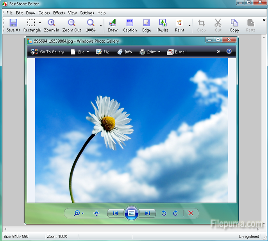Click the Unregistered status label
The height and width of the screenshot is (241, 268).
point(249,237)
